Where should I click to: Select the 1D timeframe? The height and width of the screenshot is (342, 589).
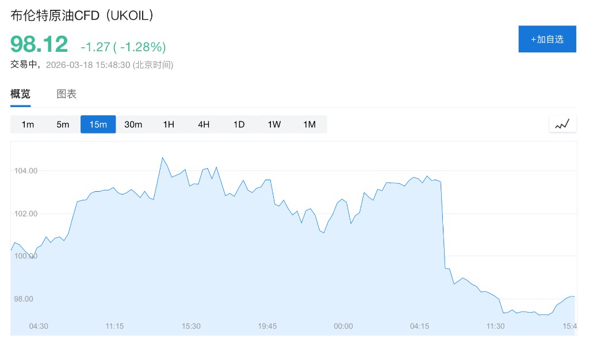[x=239, y=124]
